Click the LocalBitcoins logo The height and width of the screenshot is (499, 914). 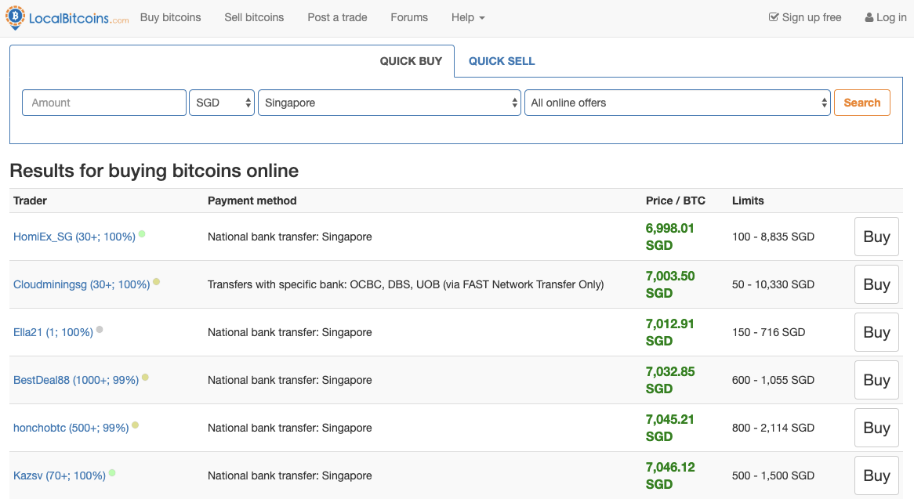click(67, 17)
